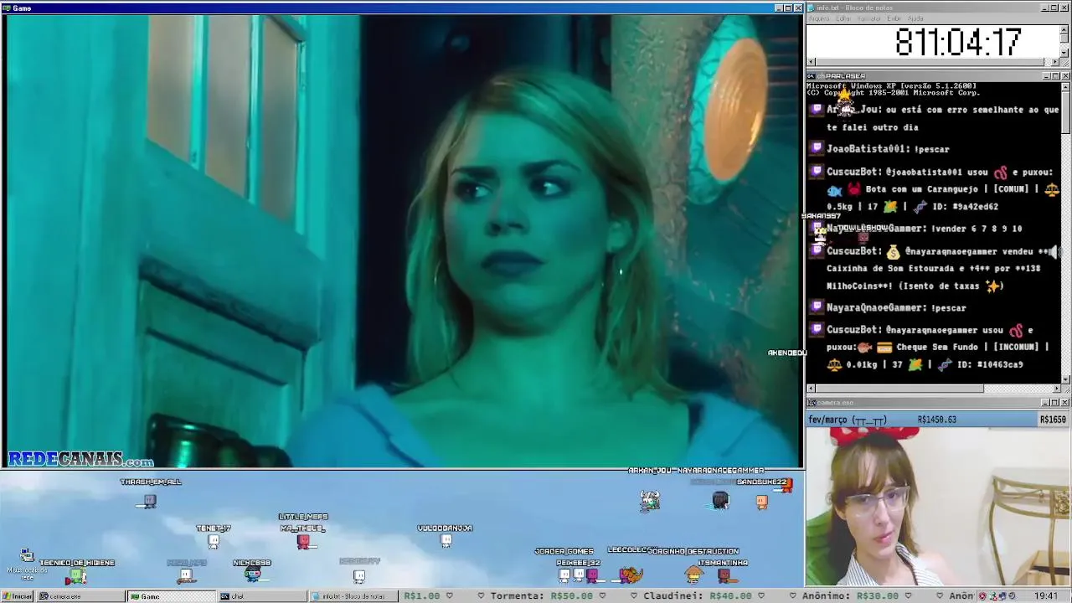This screenshot has width=1072, height=603.
Task: Click Notepad vertical scrollbar up arrow
Action: pyautogui.click(x=1064, y=28)
